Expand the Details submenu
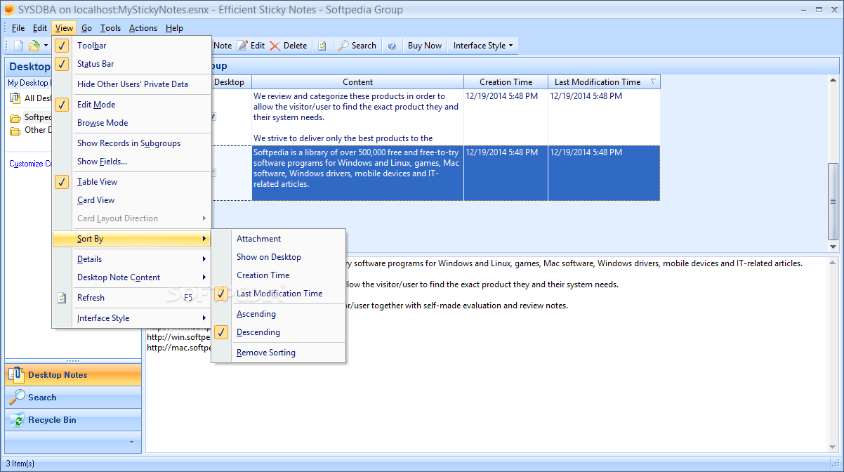The image size is (844, 472). (x=131, y=259)
